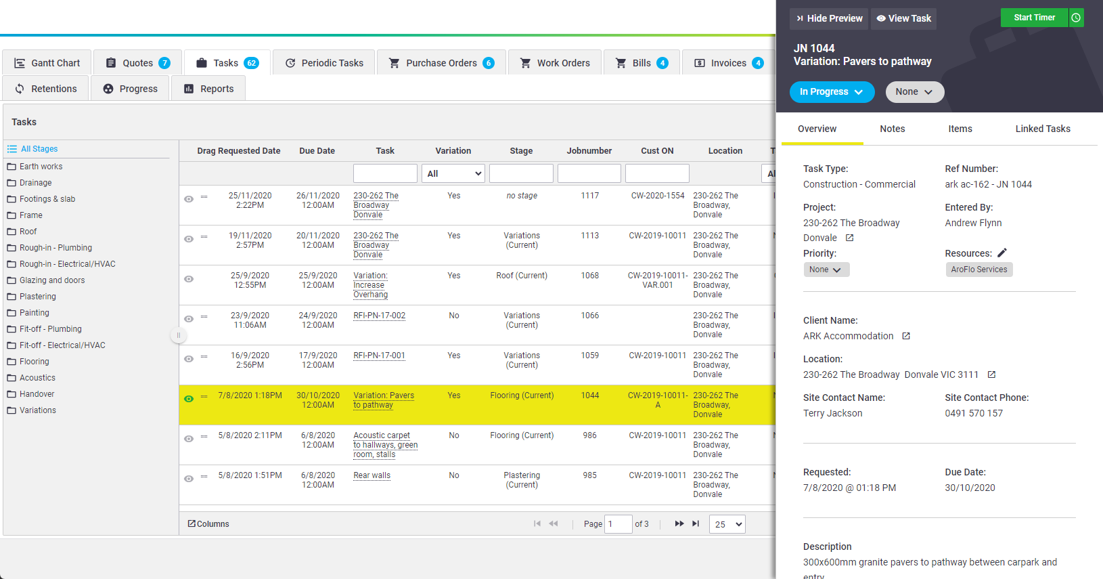Go to next page arrow in pagination
The width and height of the screenshot is (1103, 579).
point(679,523)
